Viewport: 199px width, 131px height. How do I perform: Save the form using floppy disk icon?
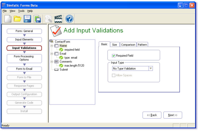(x=27, y=19)
